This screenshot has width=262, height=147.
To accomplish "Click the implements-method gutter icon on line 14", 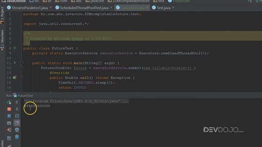I will 15,78.
